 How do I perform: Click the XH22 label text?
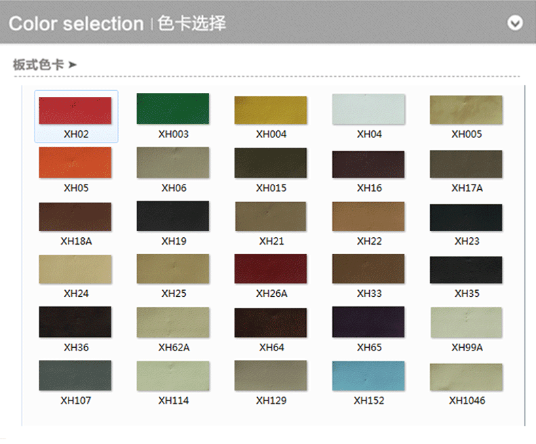tap(369, 241)
